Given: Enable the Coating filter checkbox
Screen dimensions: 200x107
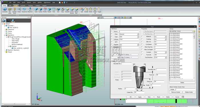Looking at the screenshot, I should pos(142,39).
